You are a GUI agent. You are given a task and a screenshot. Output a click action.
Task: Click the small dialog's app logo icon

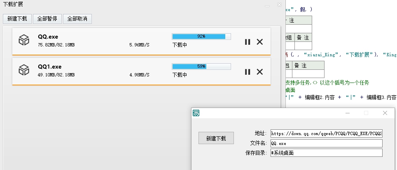click(x=197, y=113)
